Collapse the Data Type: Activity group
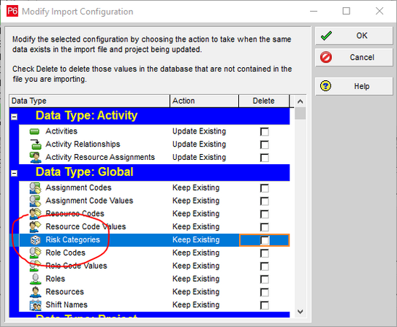Viewport: 397px width, 327px height. click(x=14, y=117)
